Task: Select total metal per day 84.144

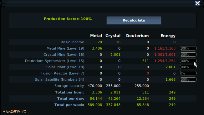Action: click(x=96, y=98)
